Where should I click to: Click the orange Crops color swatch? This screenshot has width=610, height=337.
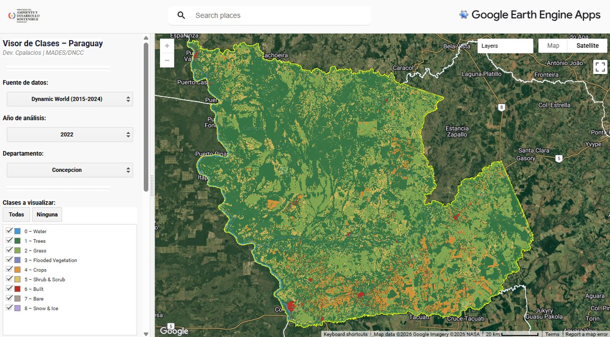(18, 270)
